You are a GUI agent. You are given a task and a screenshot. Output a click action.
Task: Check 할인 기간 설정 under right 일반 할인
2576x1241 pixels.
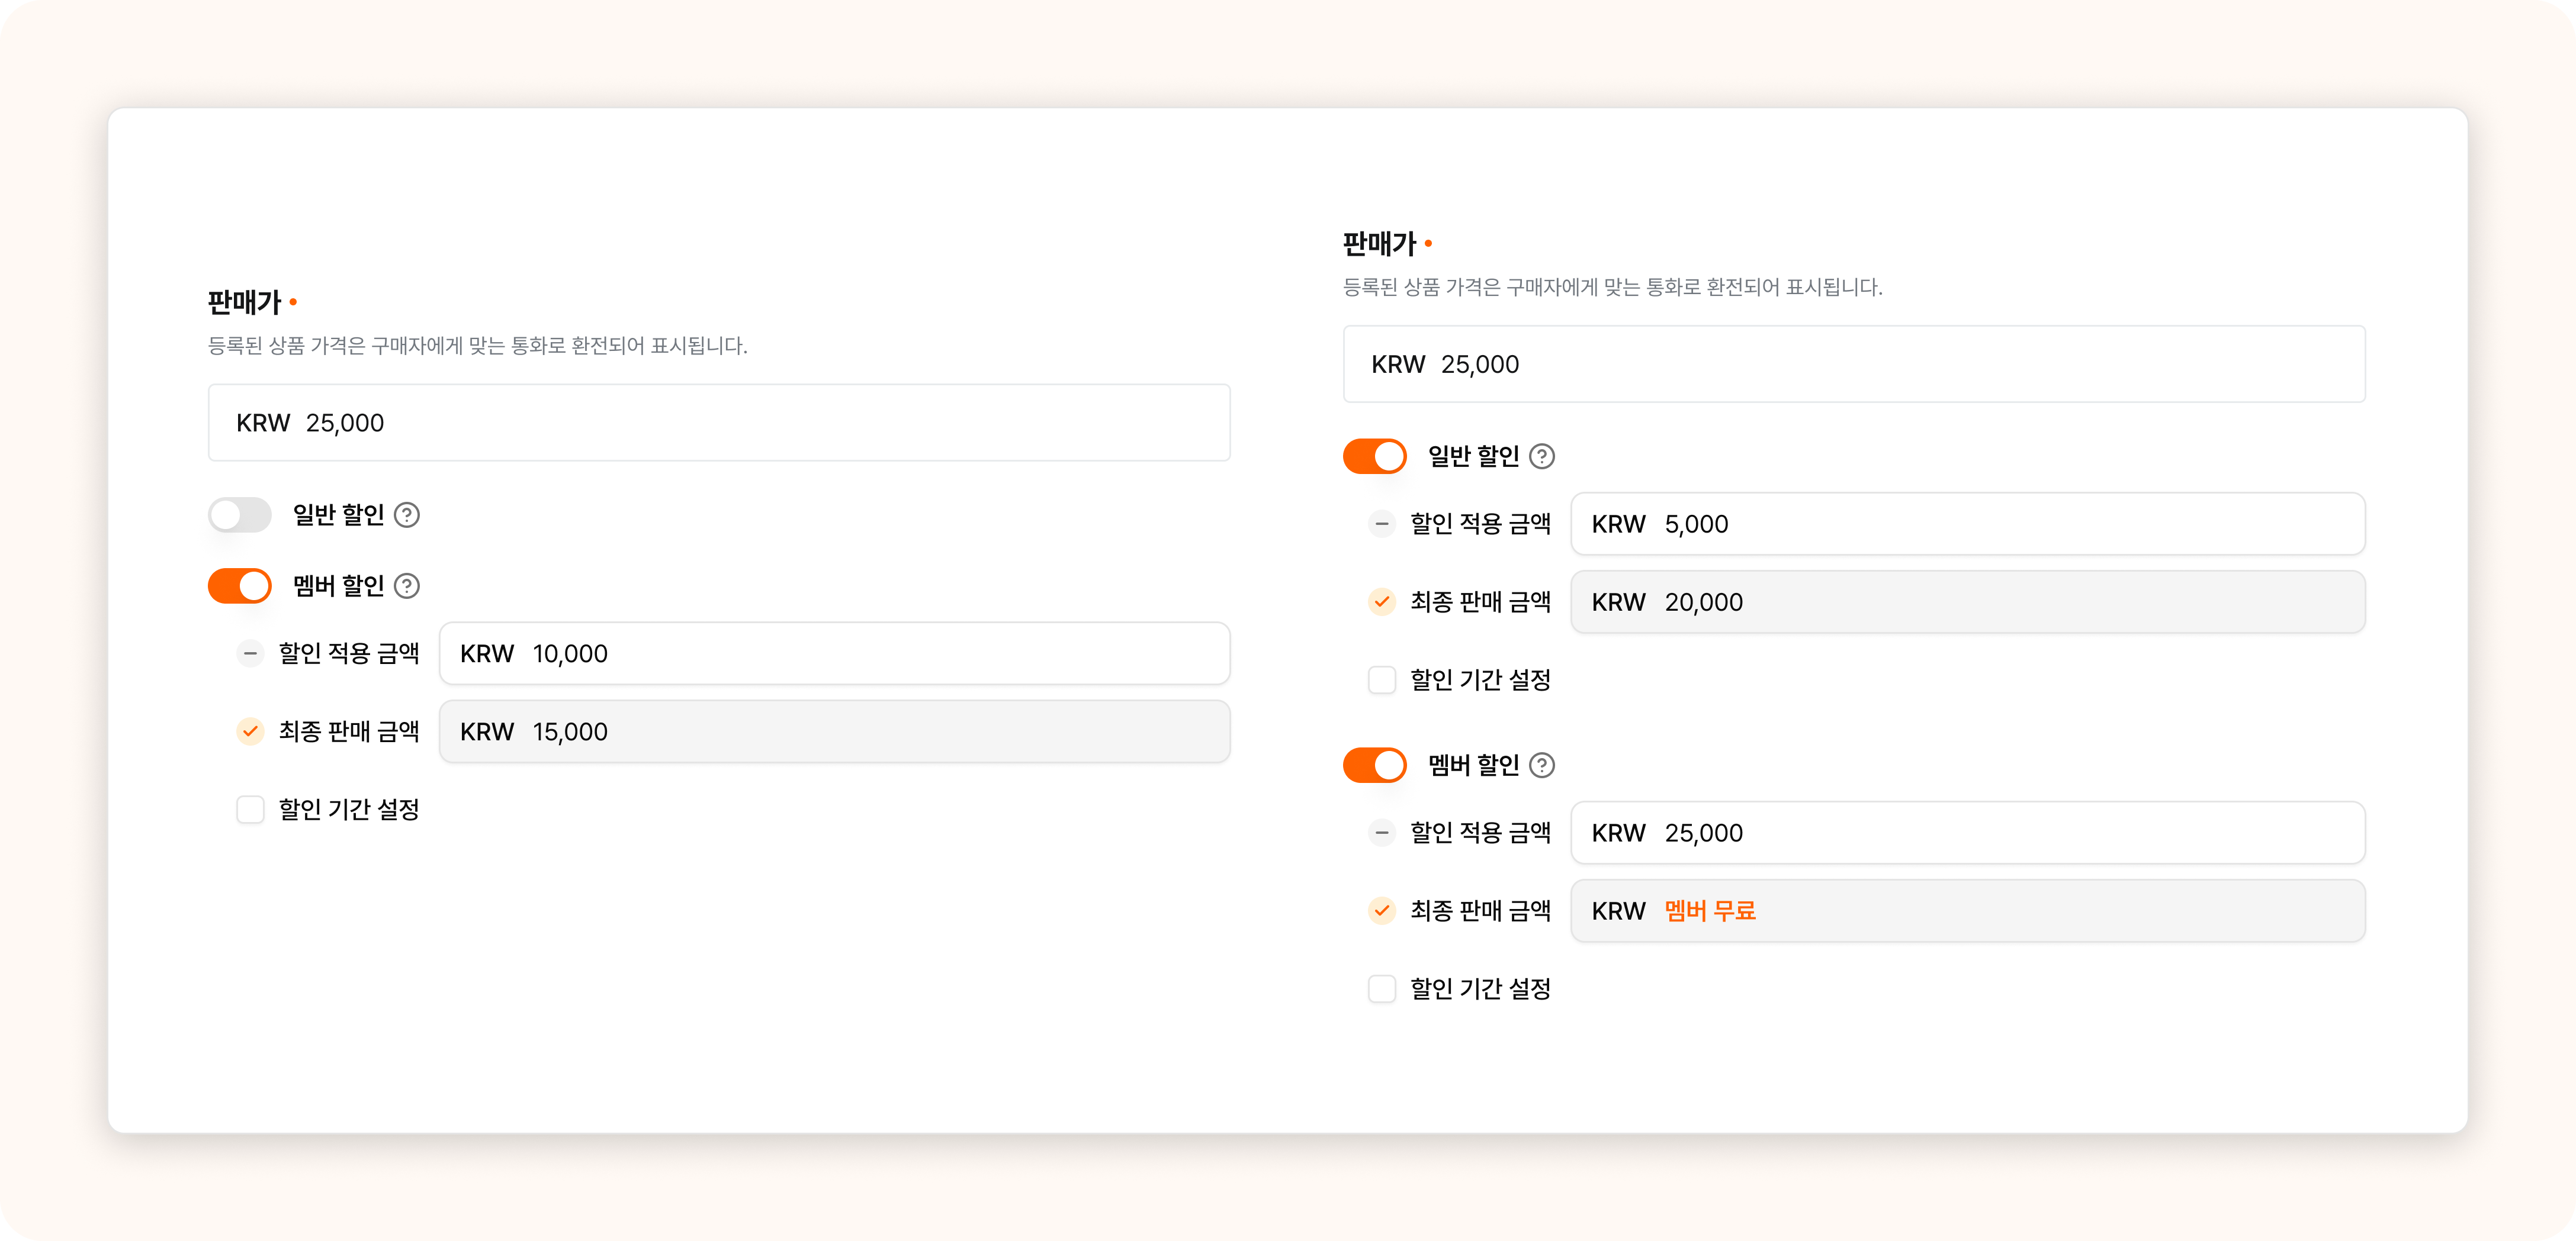point(1381,679)
